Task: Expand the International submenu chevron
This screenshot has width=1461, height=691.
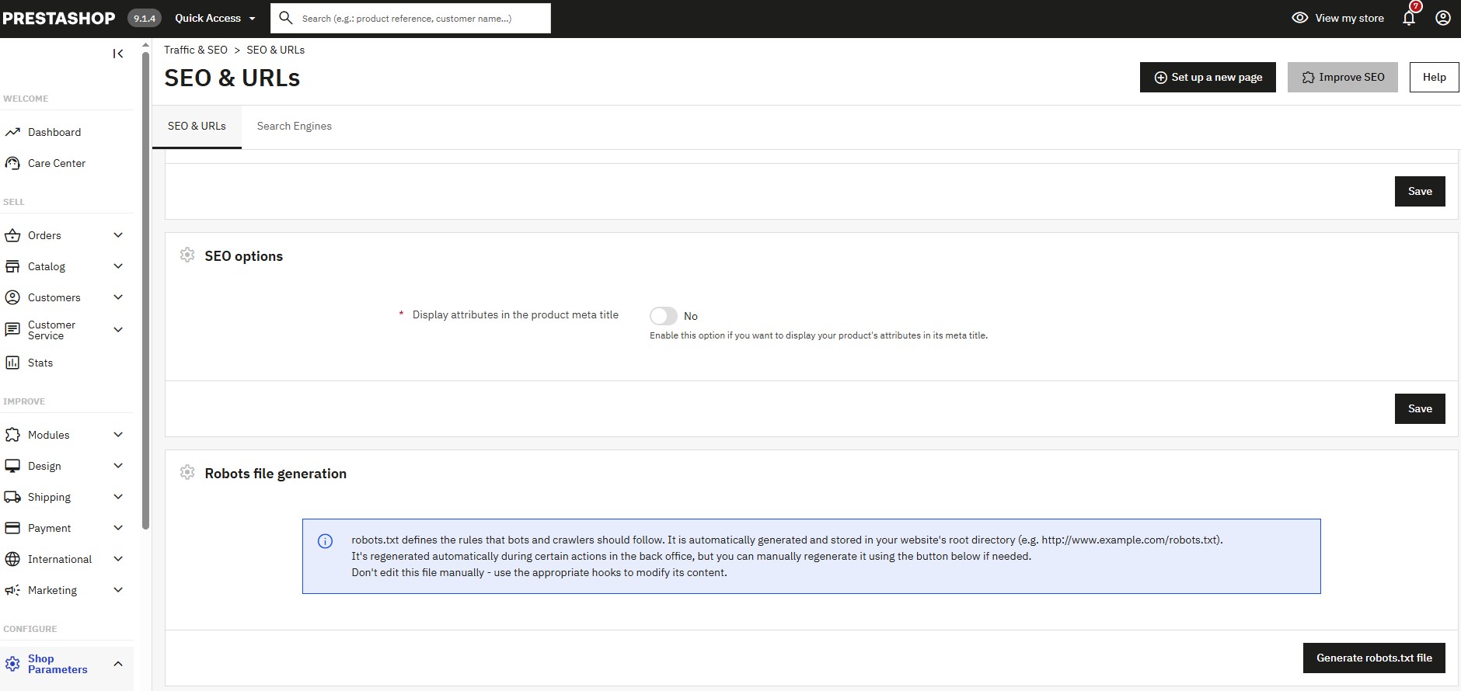Action: pyautogui.click(x=118, y=559)
